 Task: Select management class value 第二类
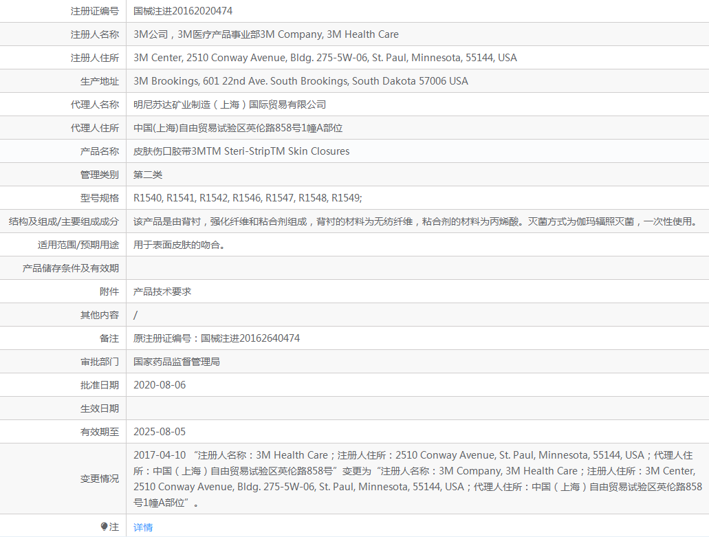point(148,175)
